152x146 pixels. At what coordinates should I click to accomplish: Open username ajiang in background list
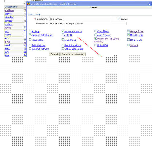7,49
